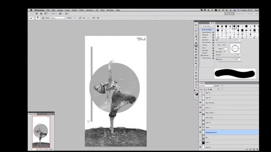Click the Navigator zoom slider
The height and width of the screenshot is (152, 271).
pyautogui.click(x=44, y=149)
